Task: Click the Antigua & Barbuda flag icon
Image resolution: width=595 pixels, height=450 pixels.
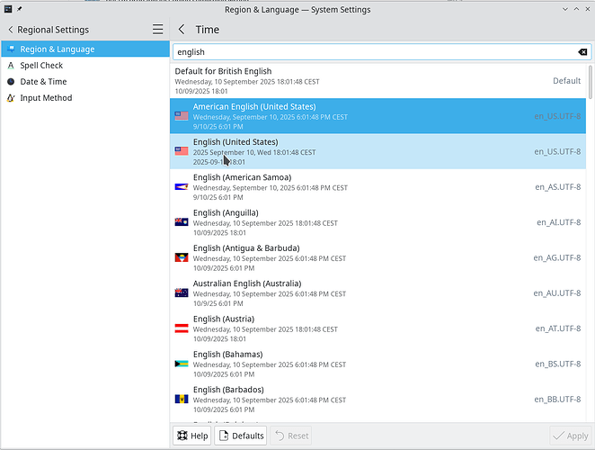Action: pos(182,257)
